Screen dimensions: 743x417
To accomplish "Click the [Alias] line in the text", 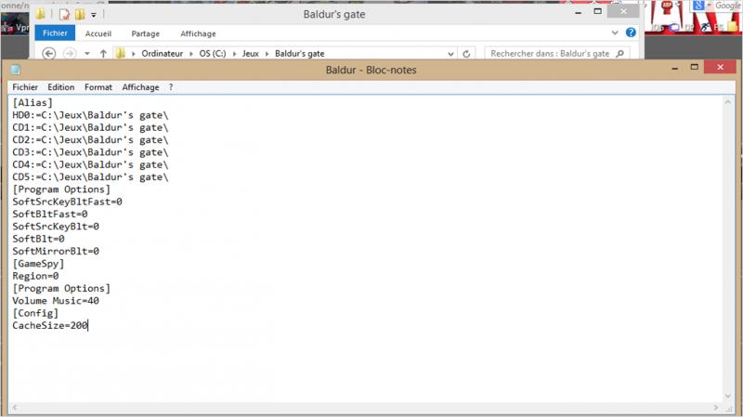I will pyautogui.click(x=33, y=103).
